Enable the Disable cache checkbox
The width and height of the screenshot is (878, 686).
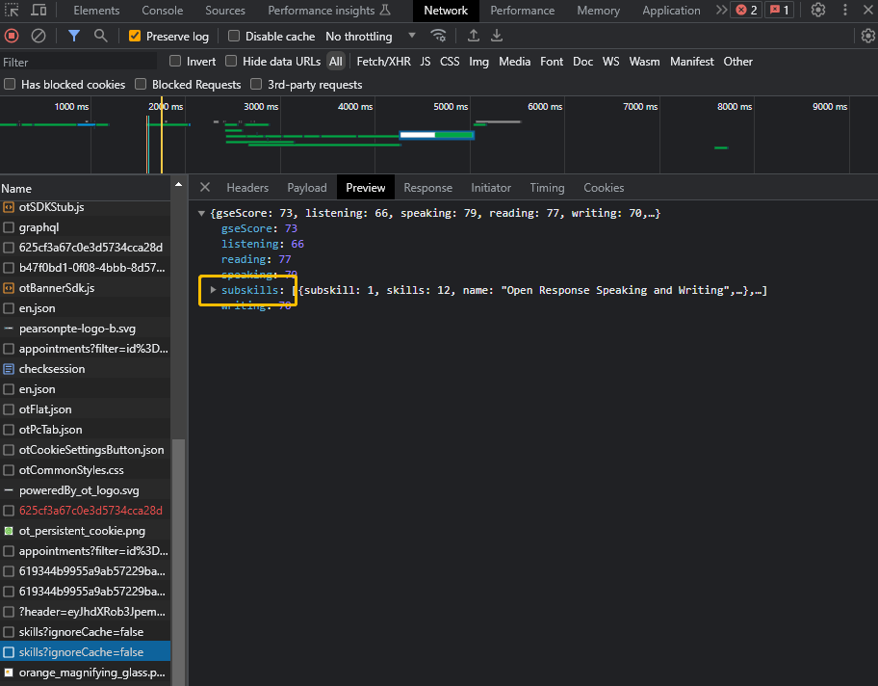click(233, 35)
